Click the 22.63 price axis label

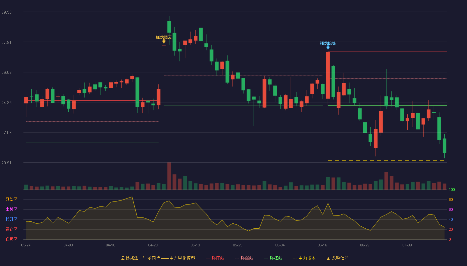pyautogui.click(x=6, y=133)
